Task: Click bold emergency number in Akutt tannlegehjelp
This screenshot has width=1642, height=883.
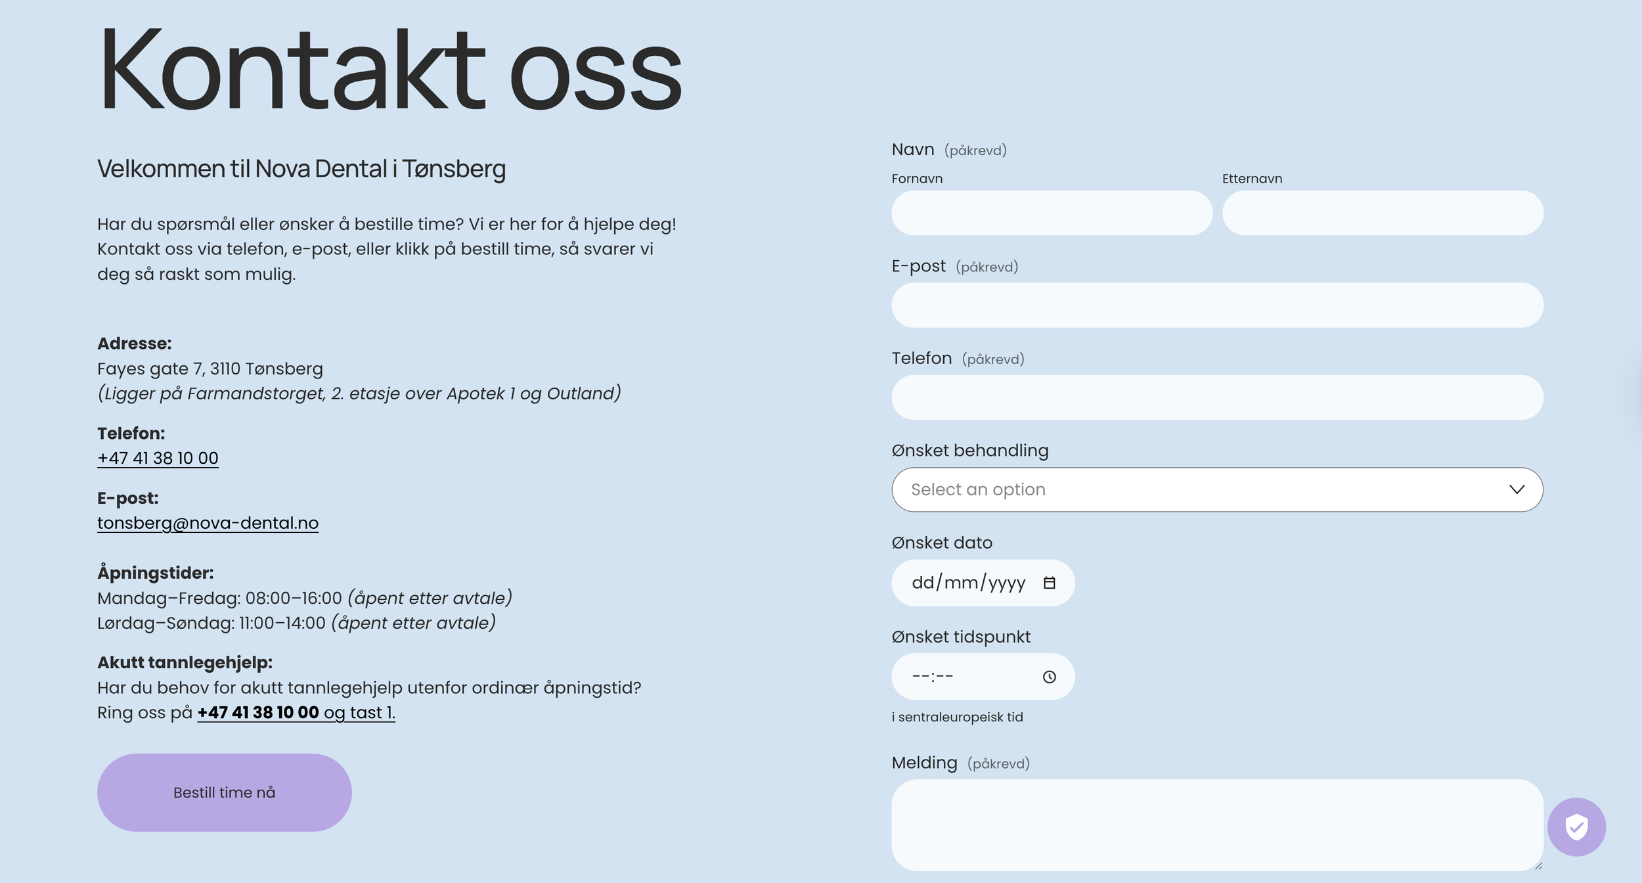Action: pos(258,713)
